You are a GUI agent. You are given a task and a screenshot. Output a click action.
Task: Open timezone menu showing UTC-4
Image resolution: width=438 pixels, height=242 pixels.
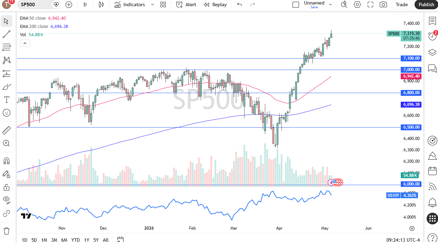403,240
